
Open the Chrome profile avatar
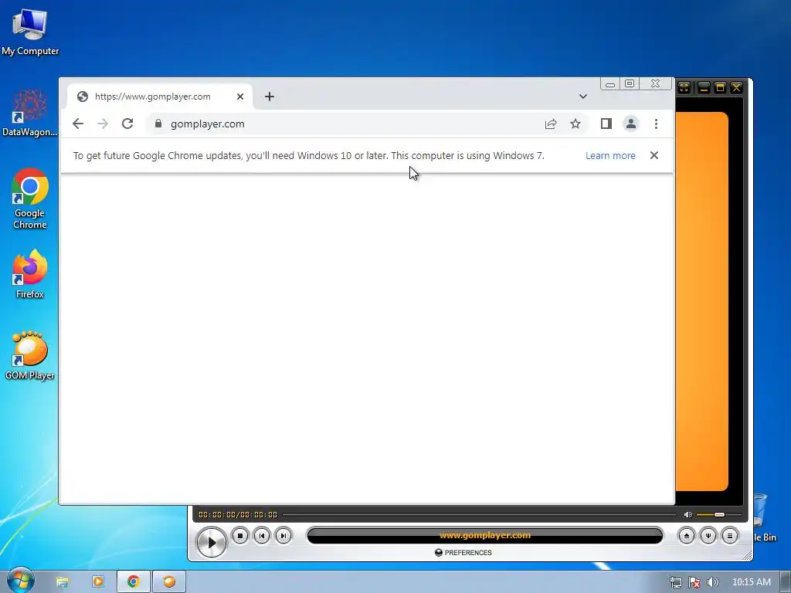click(630, 124)
